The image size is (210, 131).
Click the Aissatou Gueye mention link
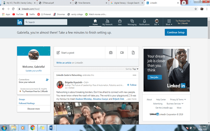tap(101, 99)
